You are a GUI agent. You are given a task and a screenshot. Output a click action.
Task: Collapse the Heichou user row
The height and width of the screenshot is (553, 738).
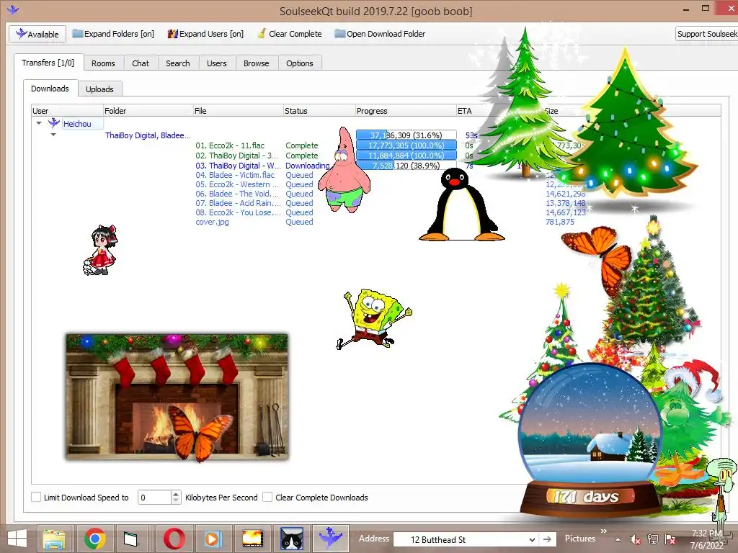(x=39, y=123)
